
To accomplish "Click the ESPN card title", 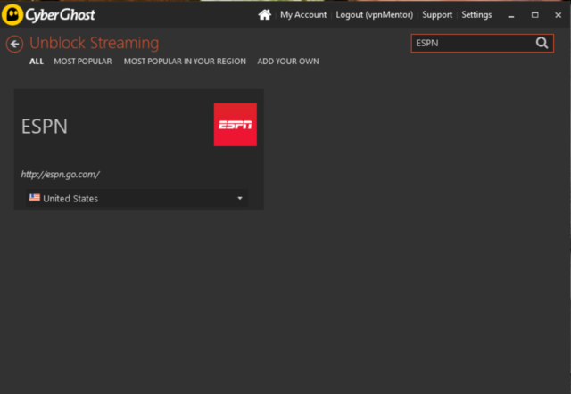I will [x=45, y=127].
